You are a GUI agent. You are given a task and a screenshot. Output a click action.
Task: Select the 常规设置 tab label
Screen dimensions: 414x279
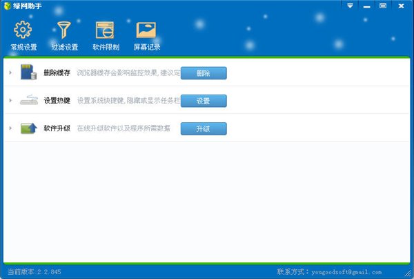tap(23, 47)
